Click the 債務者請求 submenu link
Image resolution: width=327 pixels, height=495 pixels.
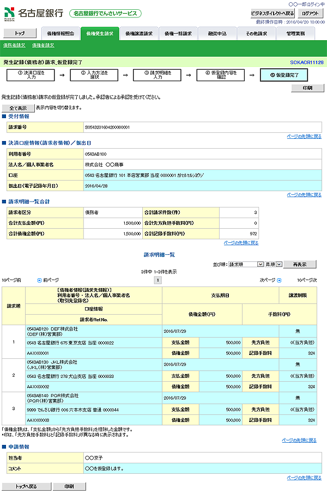coord(14,45)
